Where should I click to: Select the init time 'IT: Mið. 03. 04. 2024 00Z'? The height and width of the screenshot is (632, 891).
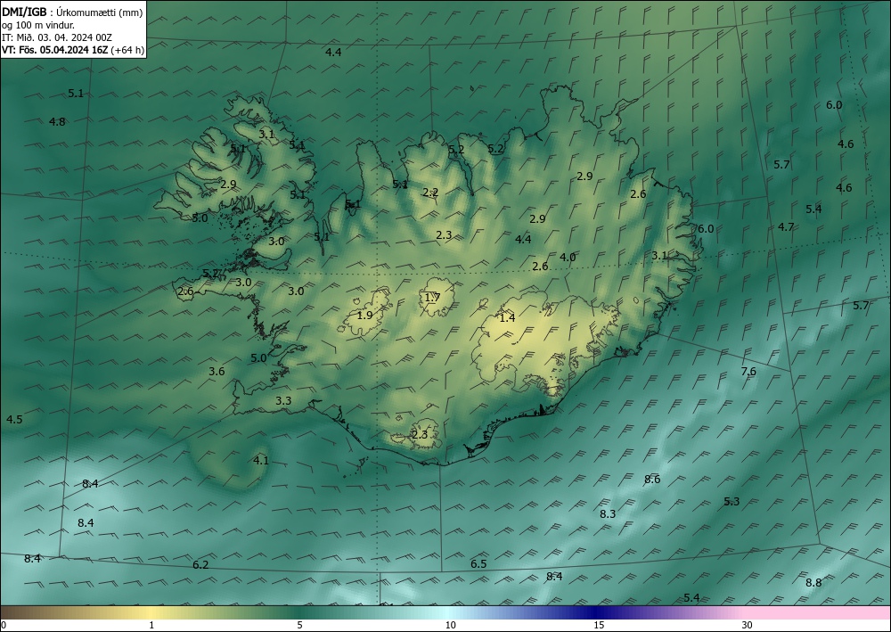tap(57, 37)
